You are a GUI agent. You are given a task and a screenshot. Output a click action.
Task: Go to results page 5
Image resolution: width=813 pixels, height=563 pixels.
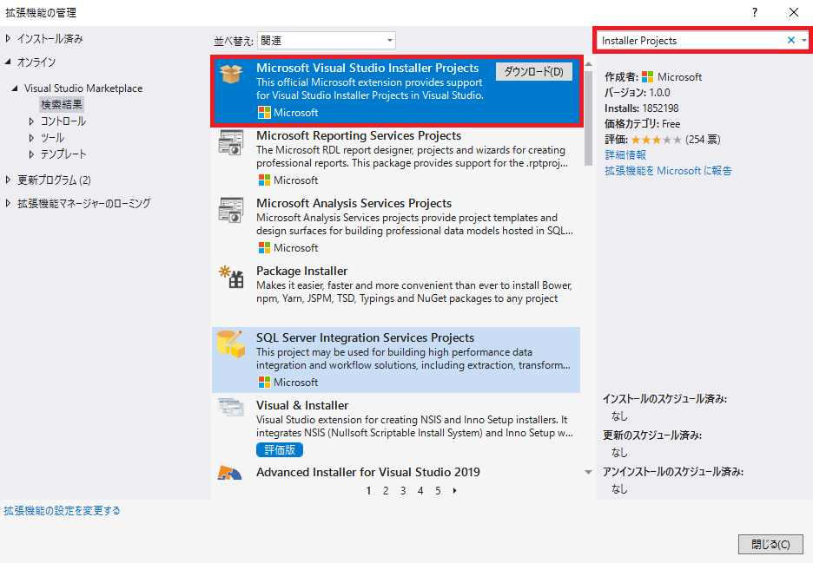438,490
